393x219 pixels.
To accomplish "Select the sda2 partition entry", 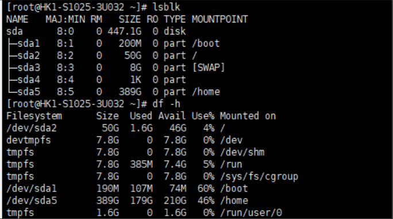I will pos(29,55).
